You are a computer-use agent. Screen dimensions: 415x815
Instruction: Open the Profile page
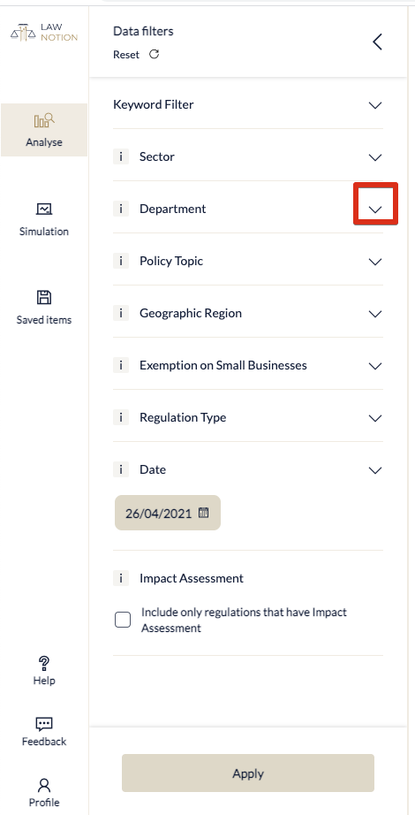44,793
